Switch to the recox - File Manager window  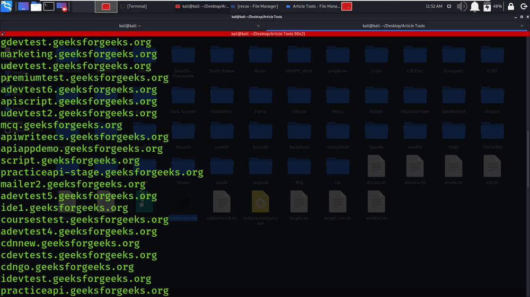(x=254, y=6)
